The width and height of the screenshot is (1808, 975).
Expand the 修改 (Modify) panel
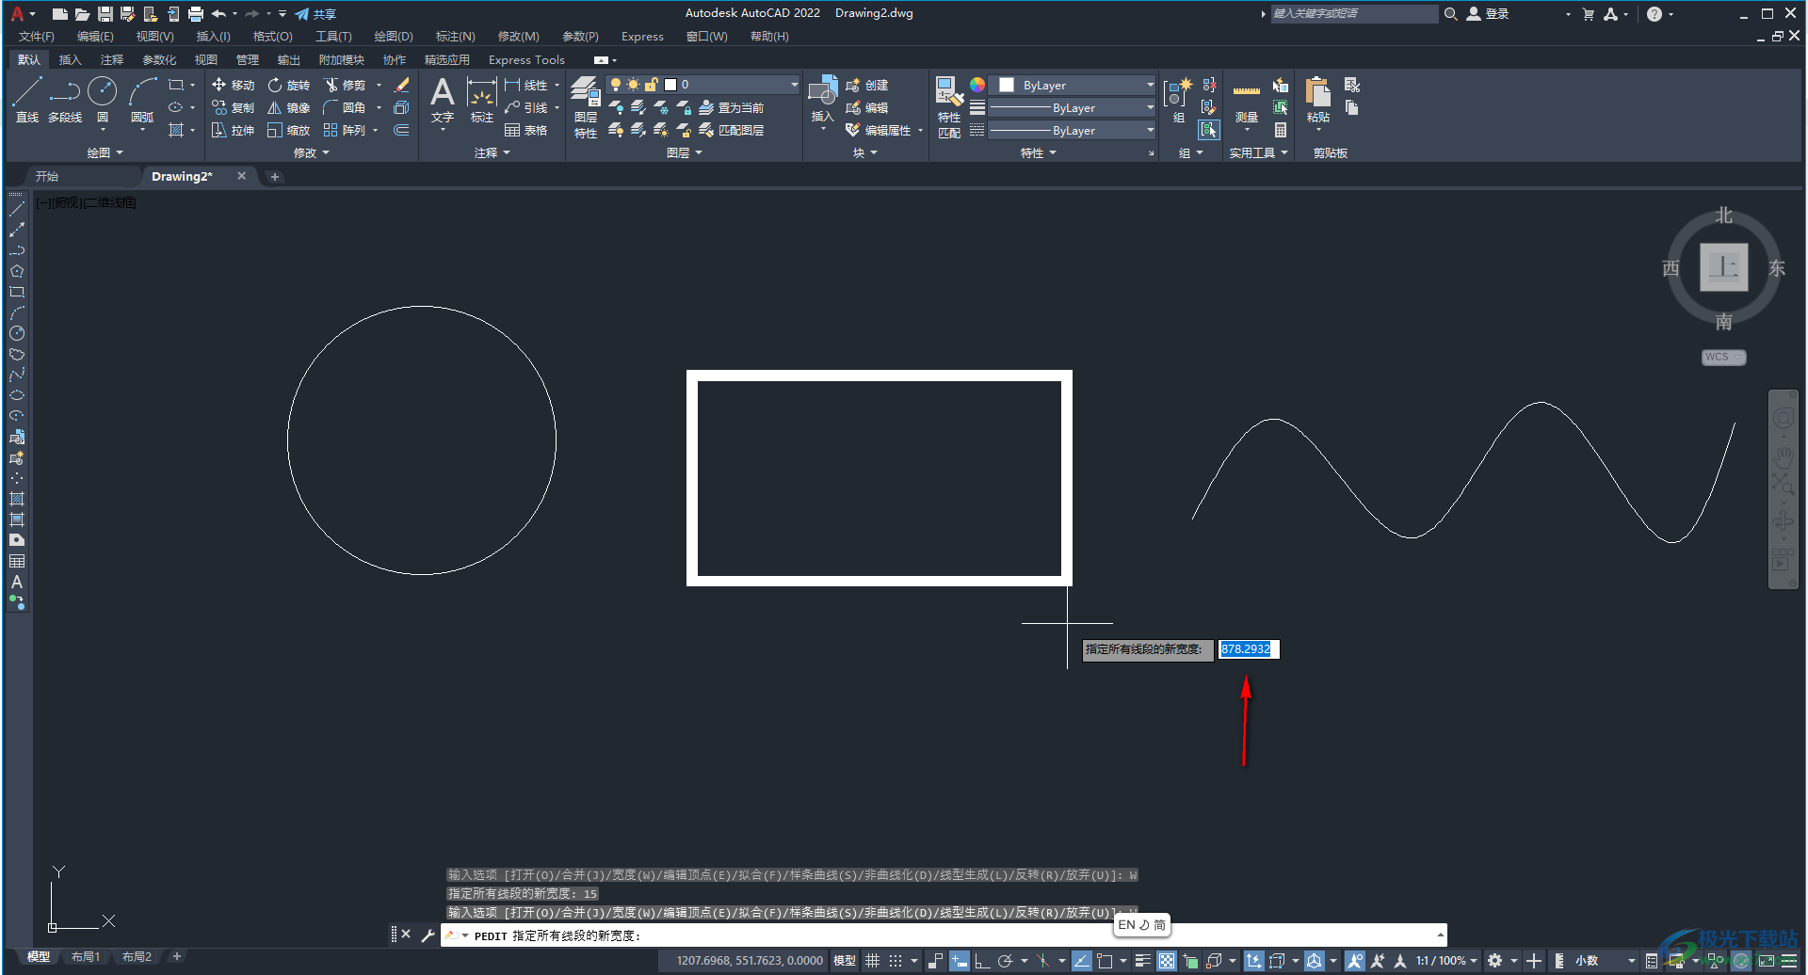[311, 152]
